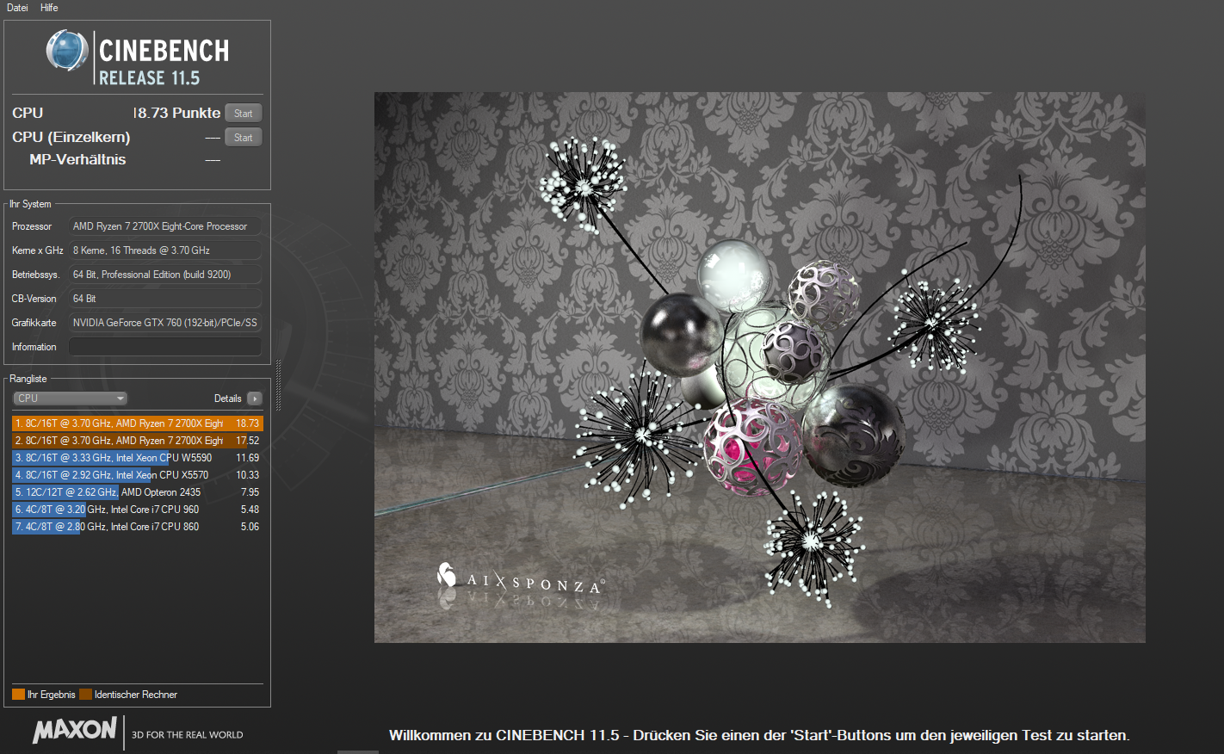Click the orange 'Ihr Ergebnis' legend swatch
Viewport: 1224px width, 754px height.
(x=18, y=695)
